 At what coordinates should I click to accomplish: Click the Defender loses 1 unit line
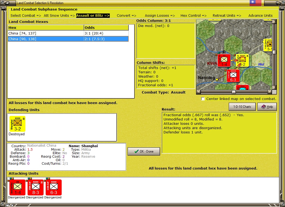coord(183,132)
